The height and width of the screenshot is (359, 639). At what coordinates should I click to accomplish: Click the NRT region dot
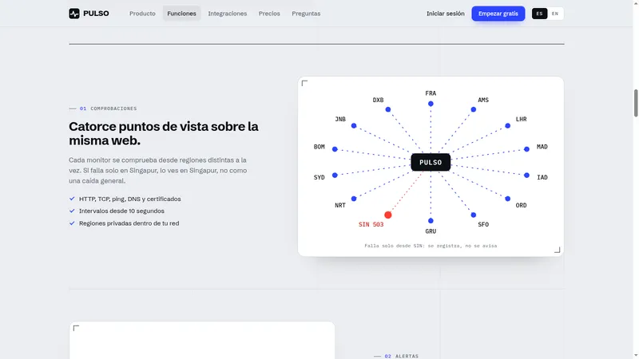pos(354,199)
